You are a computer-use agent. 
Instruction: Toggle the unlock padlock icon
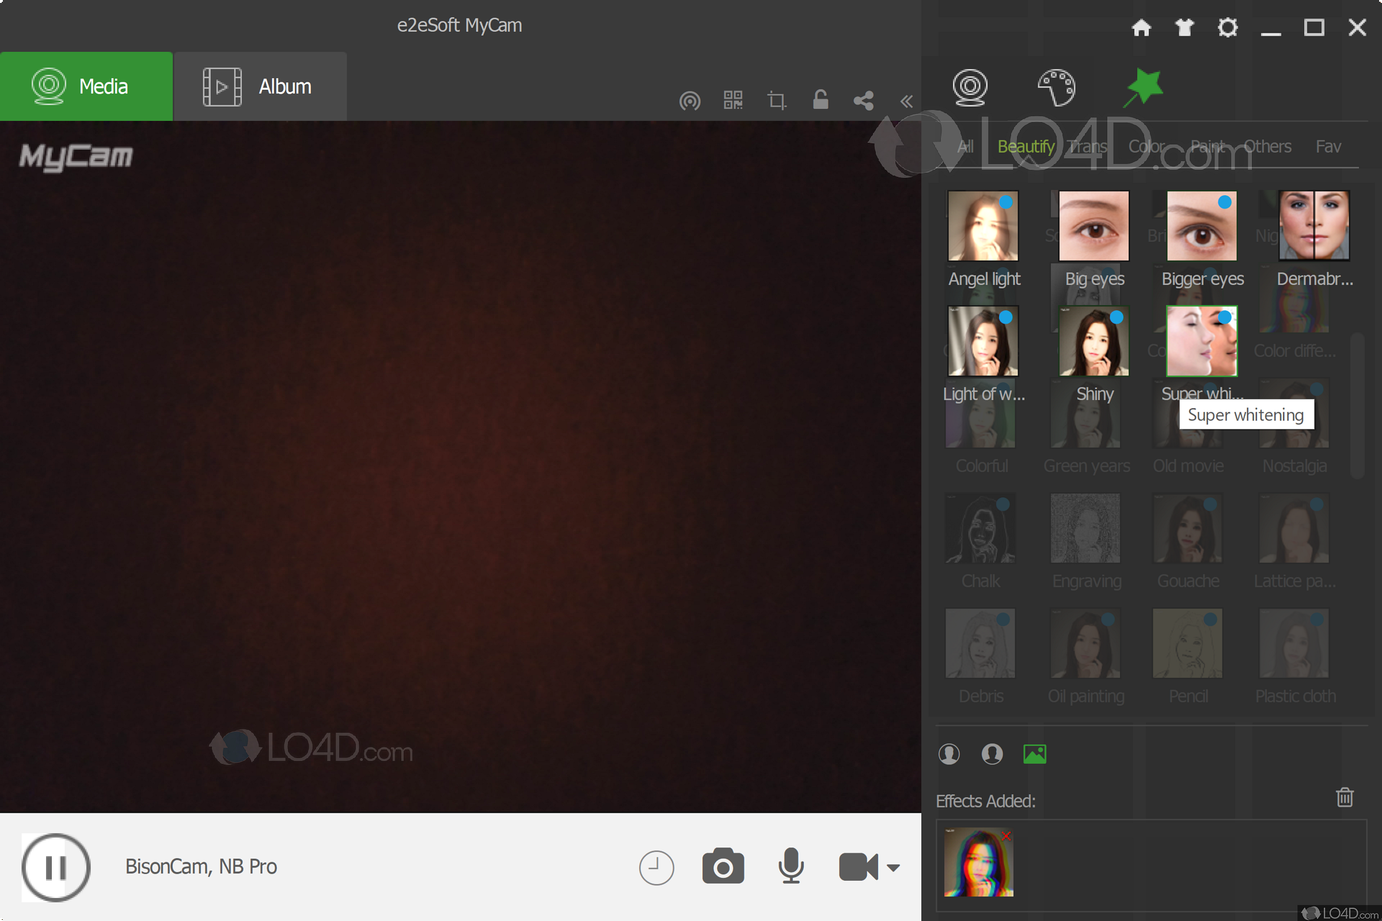820,100
